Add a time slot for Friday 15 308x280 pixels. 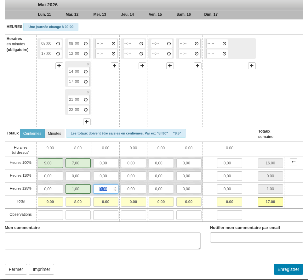[x=170, y=66]
